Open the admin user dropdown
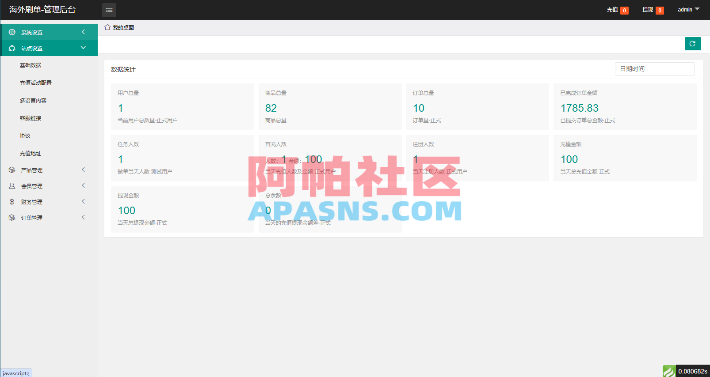The height and width of the screenshot is (377, 710). point(688,10)
